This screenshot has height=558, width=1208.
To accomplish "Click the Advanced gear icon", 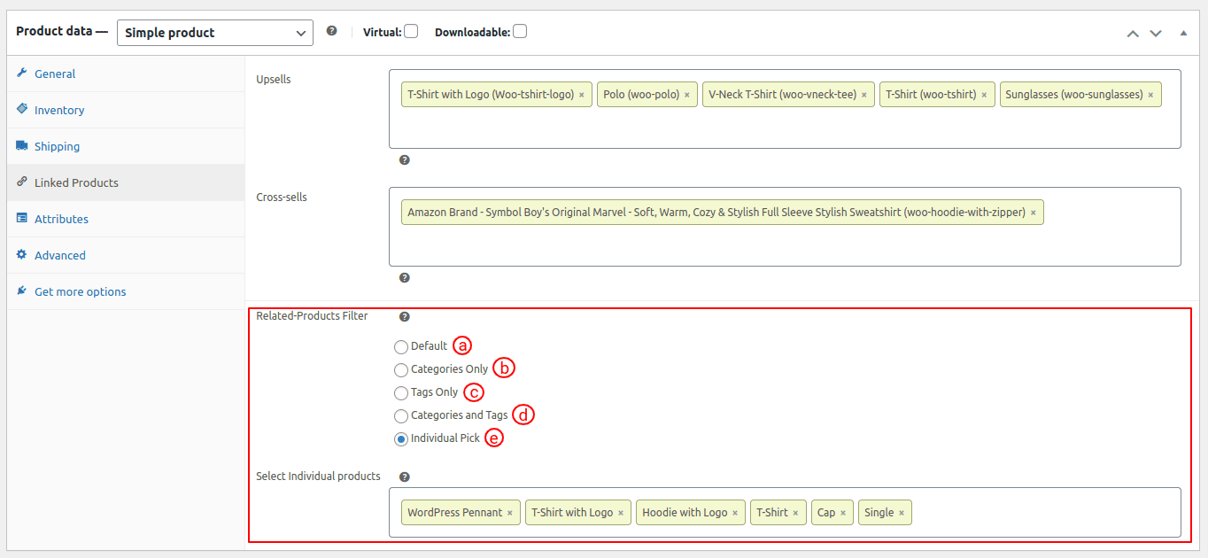I will pos(24,255).
